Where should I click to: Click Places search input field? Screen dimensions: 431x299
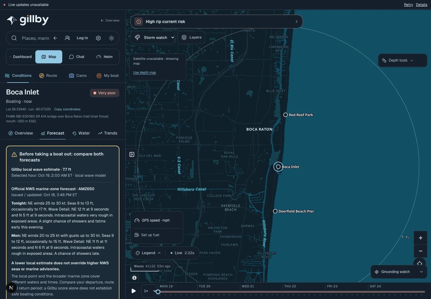[35, 38]
